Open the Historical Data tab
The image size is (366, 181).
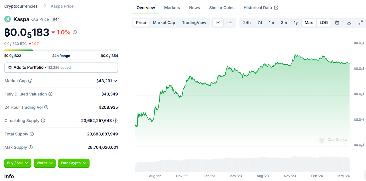click(x=261, y=8)
